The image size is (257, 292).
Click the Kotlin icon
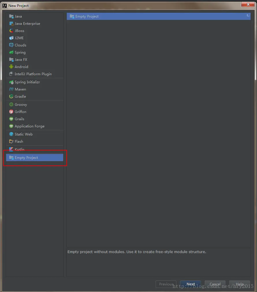(11, 149)
